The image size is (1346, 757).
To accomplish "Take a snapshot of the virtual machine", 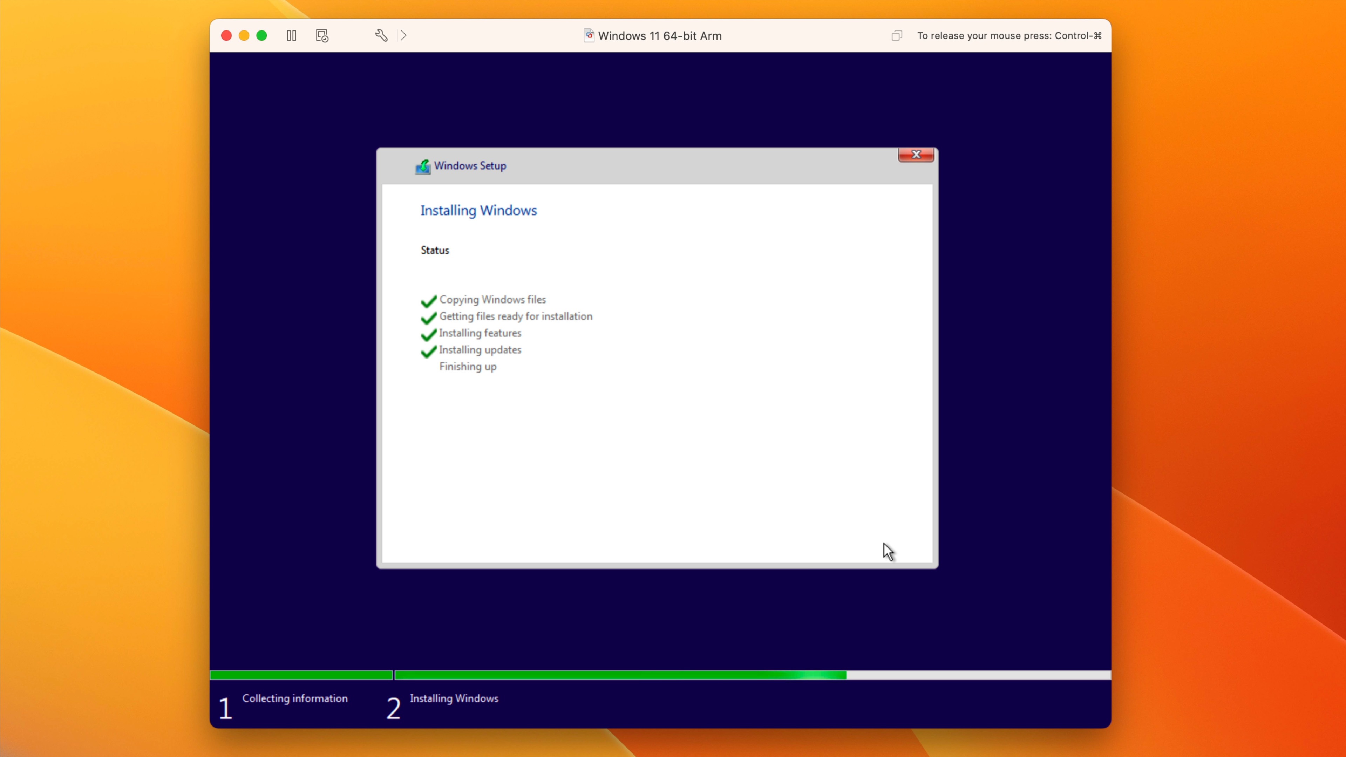I will tap(321, 35).
